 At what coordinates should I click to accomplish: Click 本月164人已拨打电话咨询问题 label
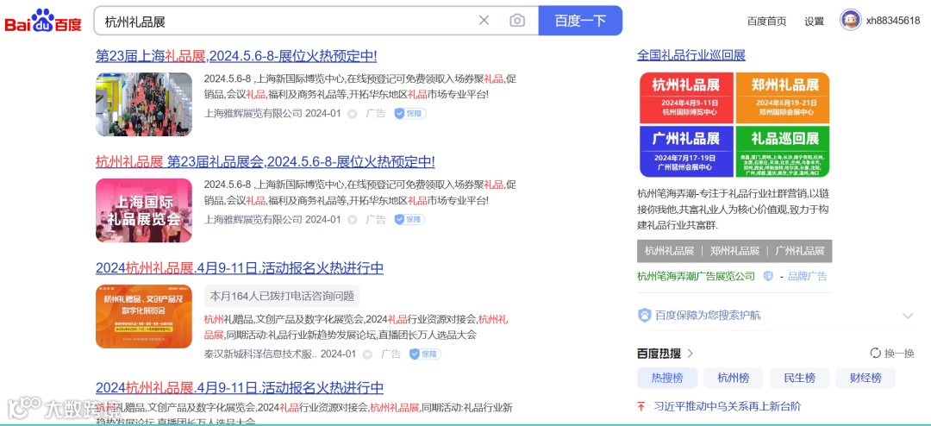282,296
